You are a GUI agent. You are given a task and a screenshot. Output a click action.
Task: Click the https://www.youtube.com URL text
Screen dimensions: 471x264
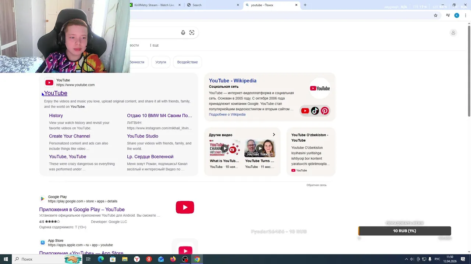[75, 85]
